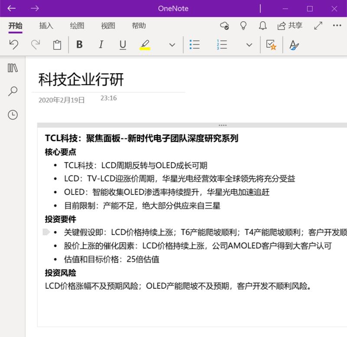
Task: Open the more options ellipsis menu
Action: [x=337, y=26]
